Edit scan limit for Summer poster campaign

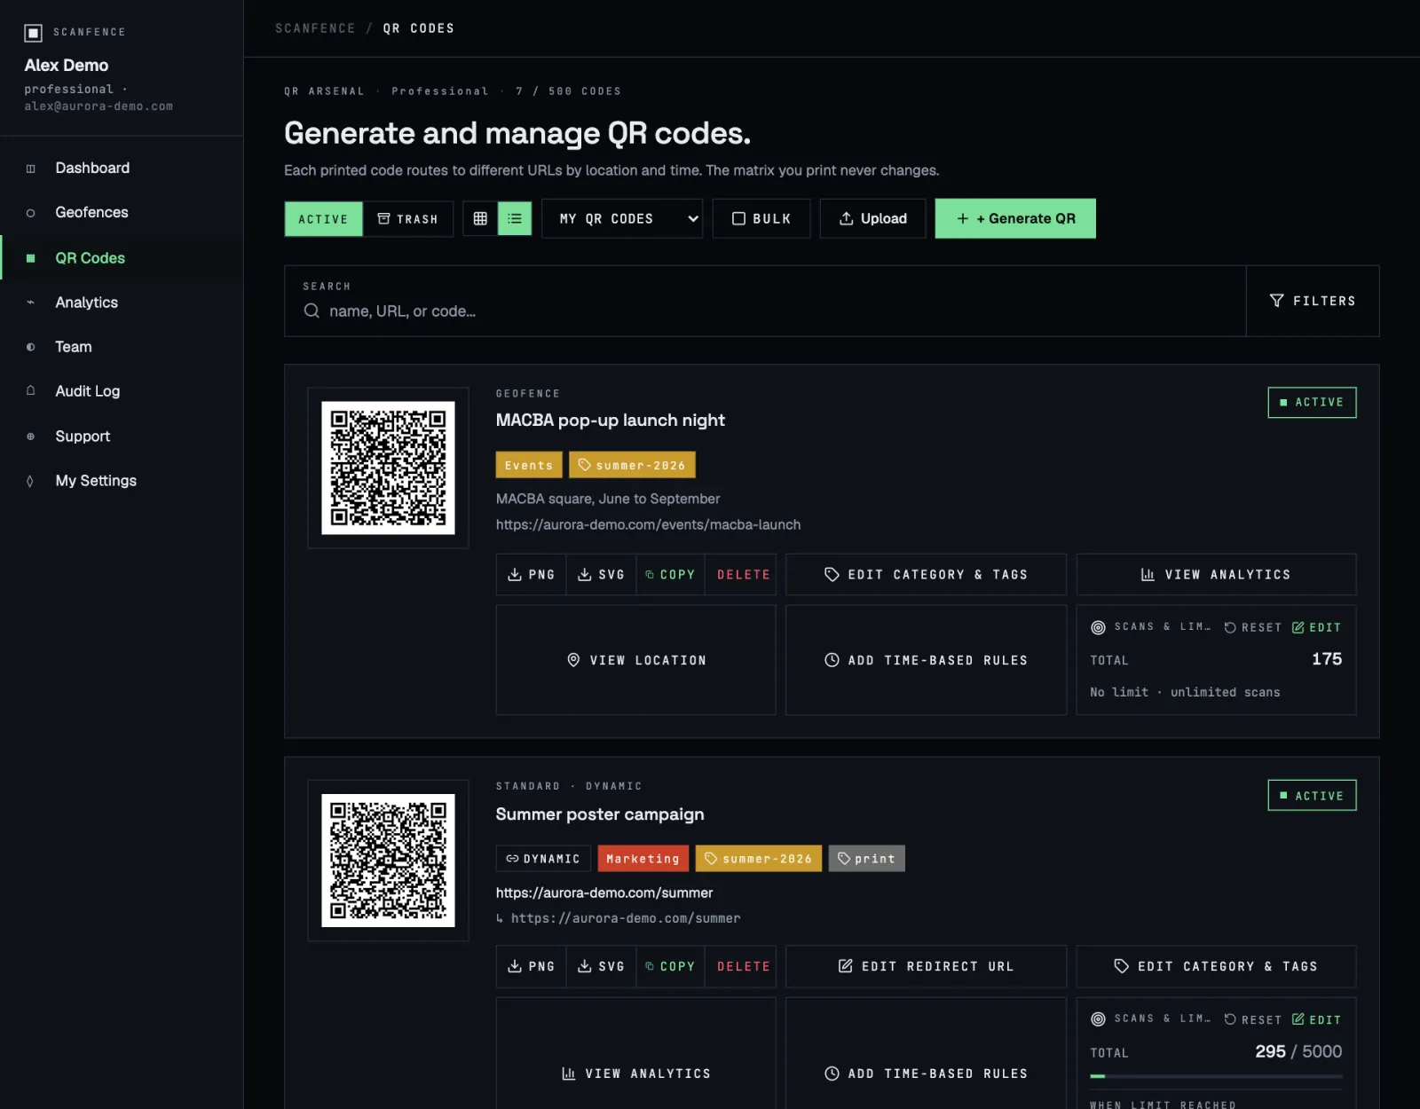point(1316,1019)
